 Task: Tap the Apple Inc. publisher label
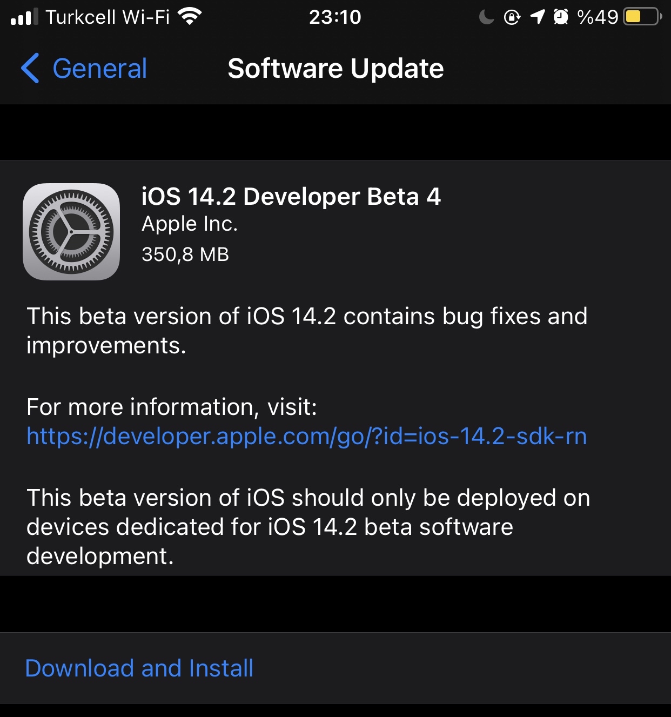190,224
